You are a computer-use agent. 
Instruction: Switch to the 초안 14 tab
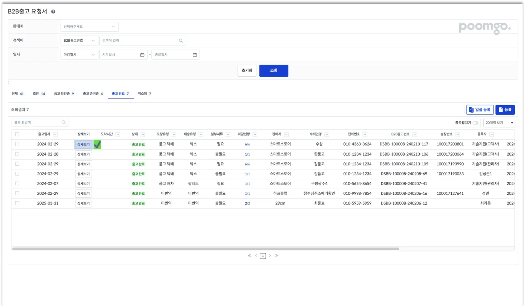click(39, 94)
